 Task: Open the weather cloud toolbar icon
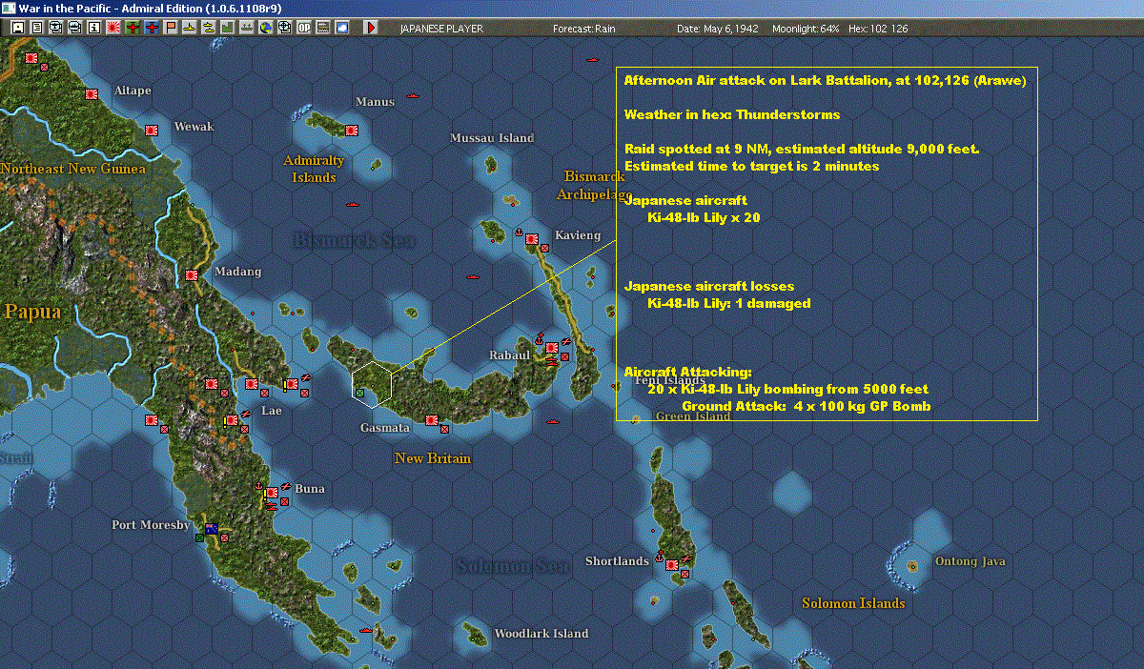[342, 29]
